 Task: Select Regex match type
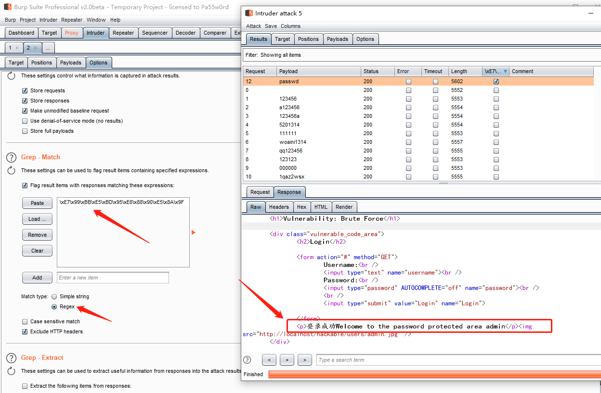pos(54,306)
